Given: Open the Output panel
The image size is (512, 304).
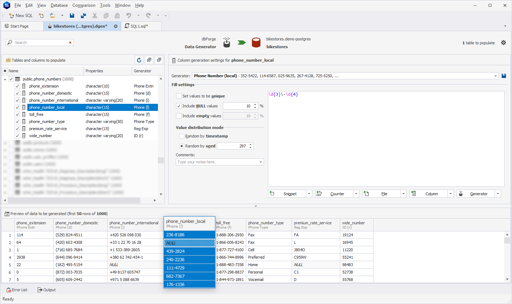Looking at the screenshot, I should (46, 290).
